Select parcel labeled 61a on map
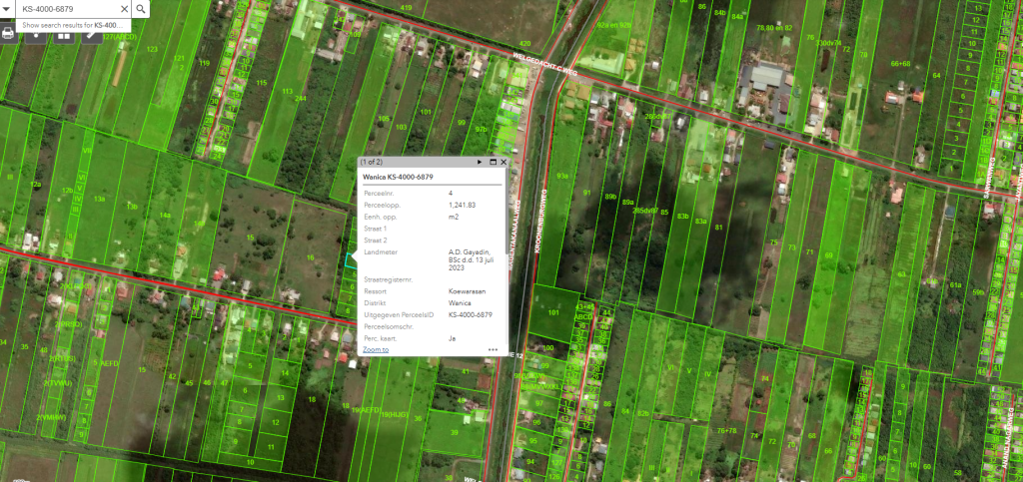The image size is (1023, 482). click(x=955, y=284)
